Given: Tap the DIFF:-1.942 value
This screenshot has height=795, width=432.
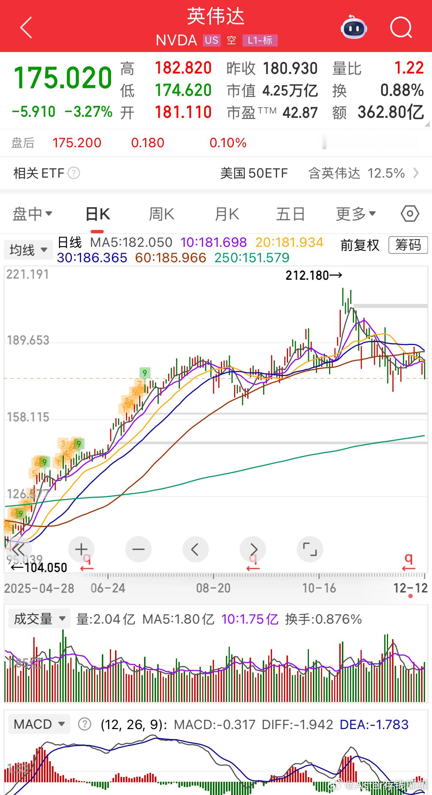Looking at the screenshot, I should (x=297, y=724).
